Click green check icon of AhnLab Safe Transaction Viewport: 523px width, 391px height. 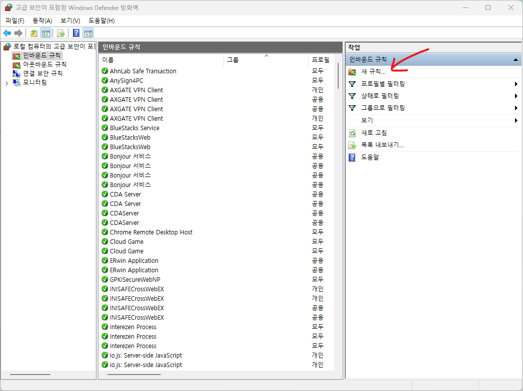[x=105, y=71]
